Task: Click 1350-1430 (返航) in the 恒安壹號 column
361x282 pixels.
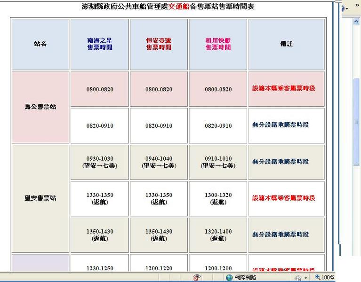Action: click(159, 235)
